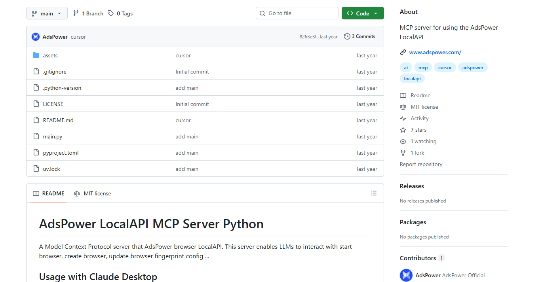The height and width of the screenshot is (282, 544).
Task: Open the AdsPower author link in commit header
Action: (x=55, y=37)
